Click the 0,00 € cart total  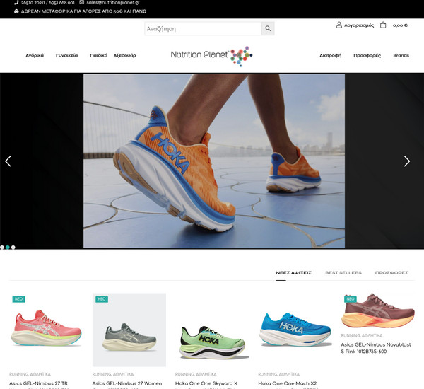click(400, 25)
